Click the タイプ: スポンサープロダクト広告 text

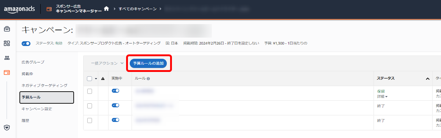coord(114,43)
